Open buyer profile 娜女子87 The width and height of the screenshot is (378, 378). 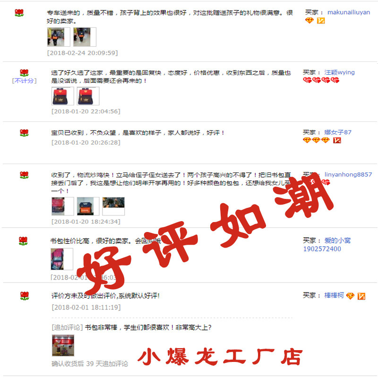(x=338, y=132)
